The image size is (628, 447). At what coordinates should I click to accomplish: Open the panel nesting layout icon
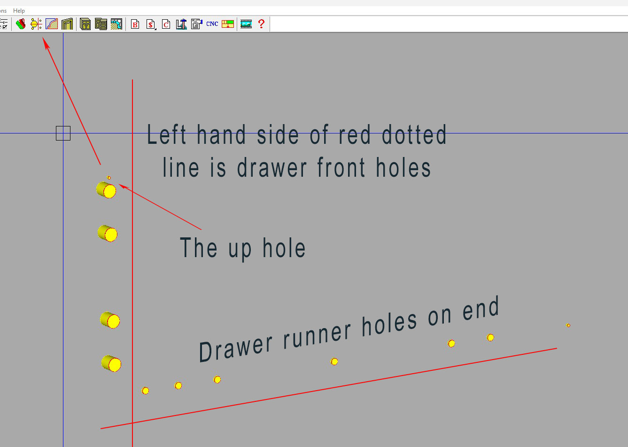click(228, 24)
